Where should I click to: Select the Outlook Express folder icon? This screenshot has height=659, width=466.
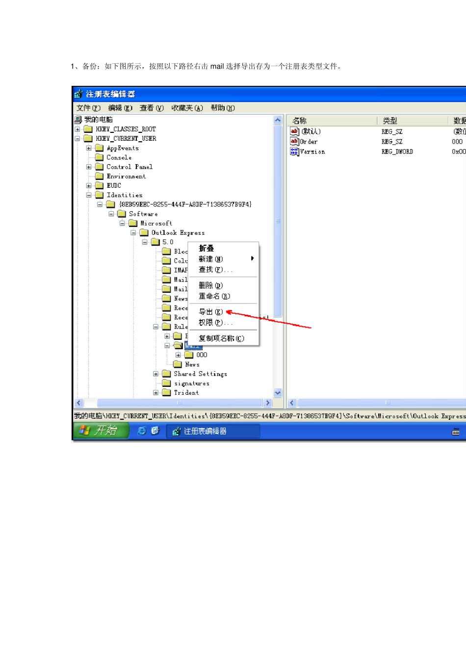click(144, 232)
